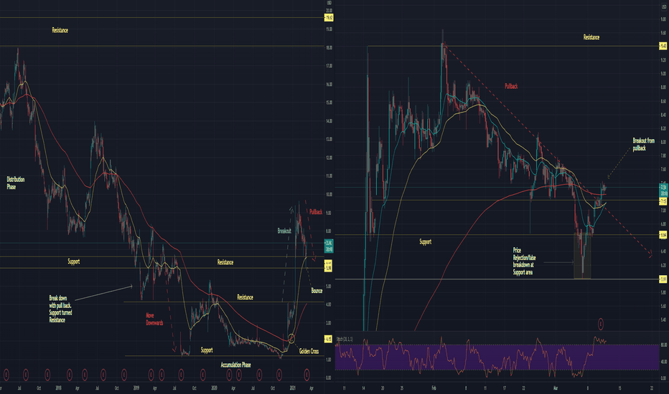This screenshot has width=669, height=394.
Task: Click the last earnings marker near 2021 on left chart
Action: click(307, 375)
